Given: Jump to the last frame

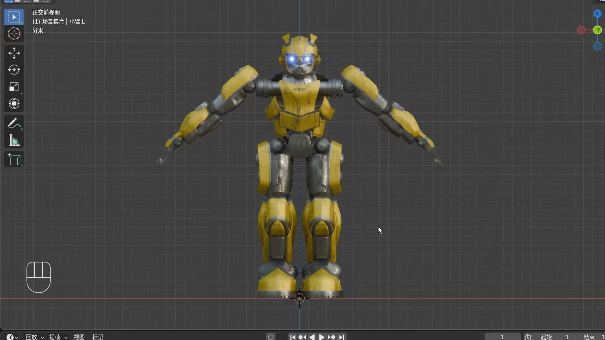Looking at the screenshot, I should (x=341, y=337).
